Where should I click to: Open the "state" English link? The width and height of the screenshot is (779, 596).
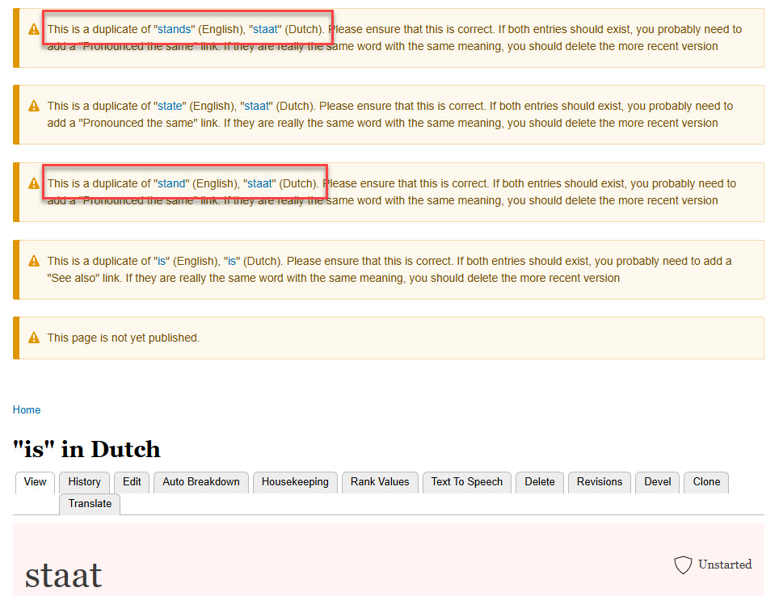(171, 106)
